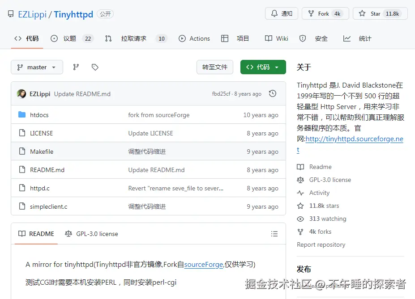415x299 pixels.
Task: Expand the green 代码 clone dropdown
Action: [x=263, y=67]
